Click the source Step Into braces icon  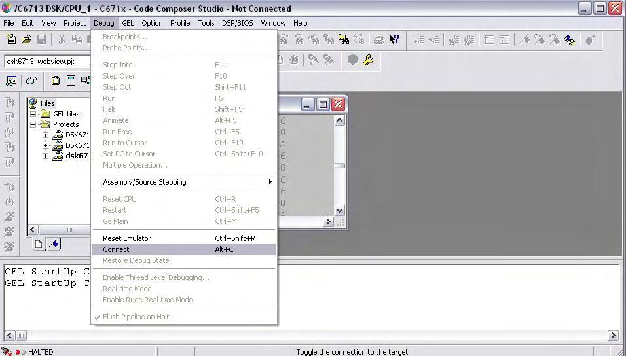pos(9,102)
